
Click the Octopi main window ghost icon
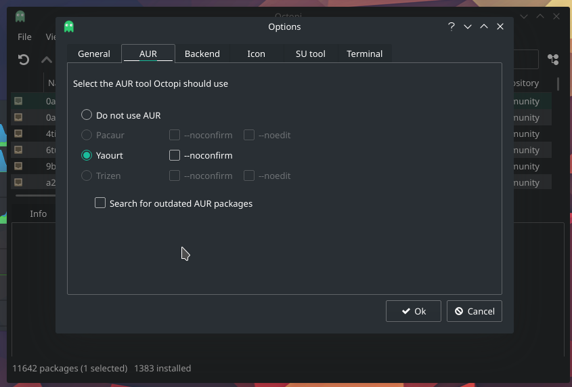point(20,16)
